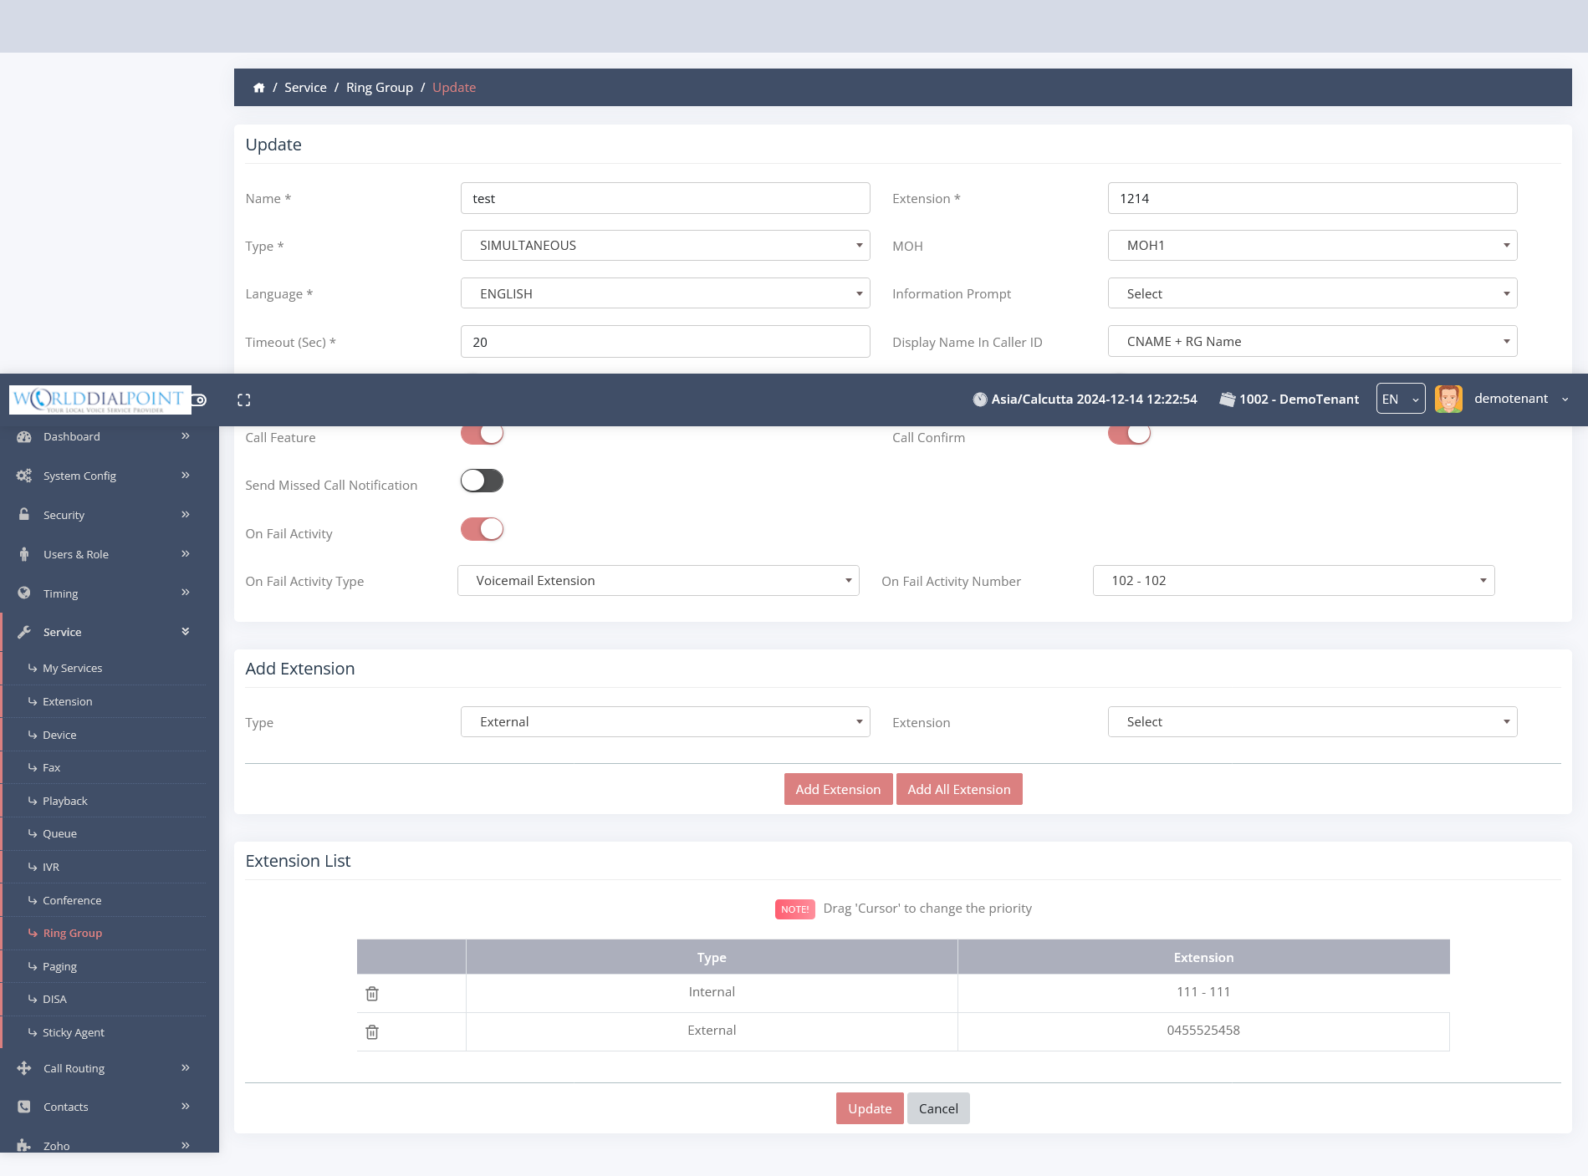Image resolution: width=1588 pixels, height=1176 pixels.
Task: Click the fullscreen icon in header
Action: (244, 400)
